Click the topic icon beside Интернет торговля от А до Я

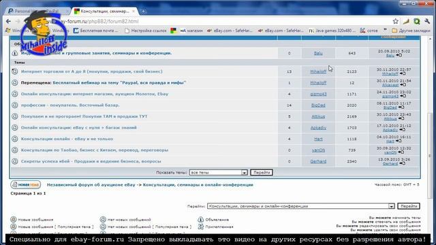(x=15, y=71)
